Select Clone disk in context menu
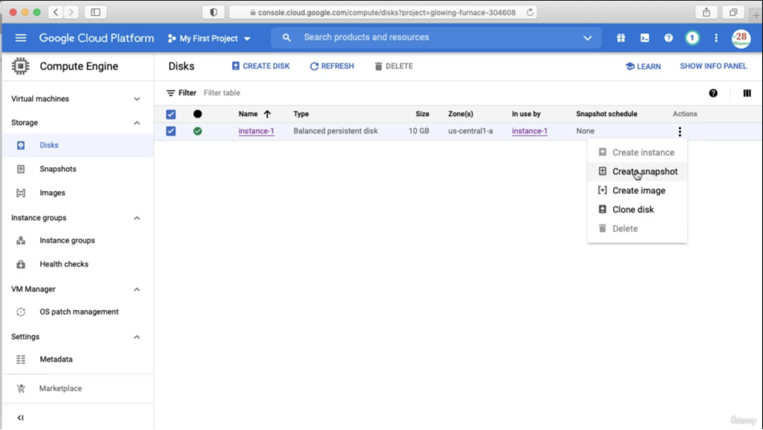Image resolution: width=763 pixels, height=430 pixels. (x=637, y=210)
